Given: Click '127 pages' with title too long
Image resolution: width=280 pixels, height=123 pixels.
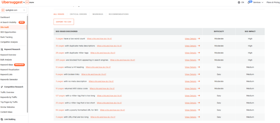Looking at the screenshot, I should [60, 96].
